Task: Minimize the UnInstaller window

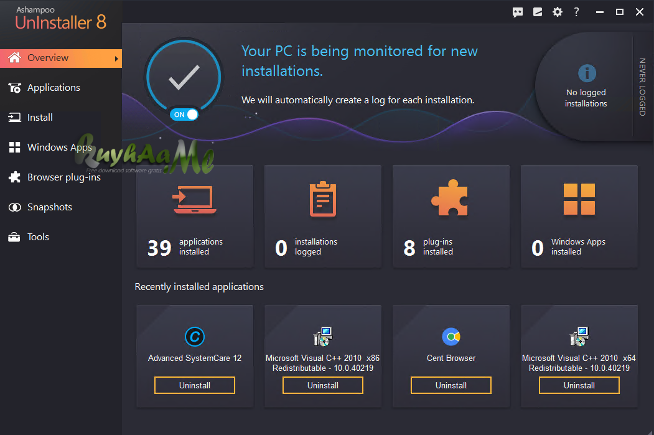Action: (x=600, y=12)
